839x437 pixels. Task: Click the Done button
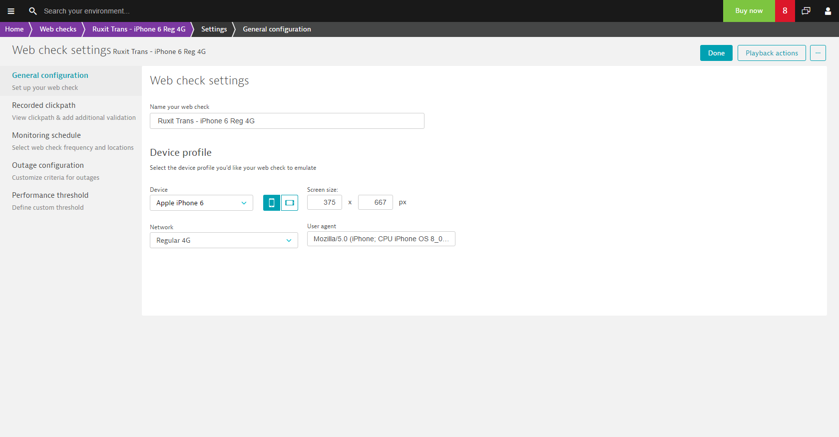716,53
